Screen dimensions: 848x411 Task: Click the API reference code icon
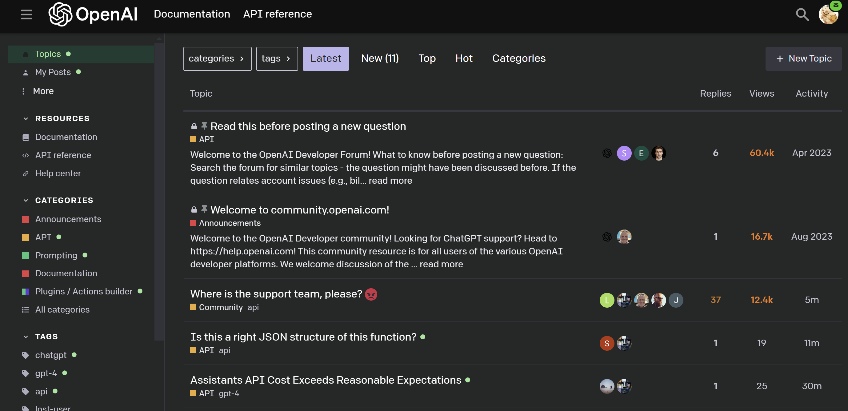coord(25,155)
